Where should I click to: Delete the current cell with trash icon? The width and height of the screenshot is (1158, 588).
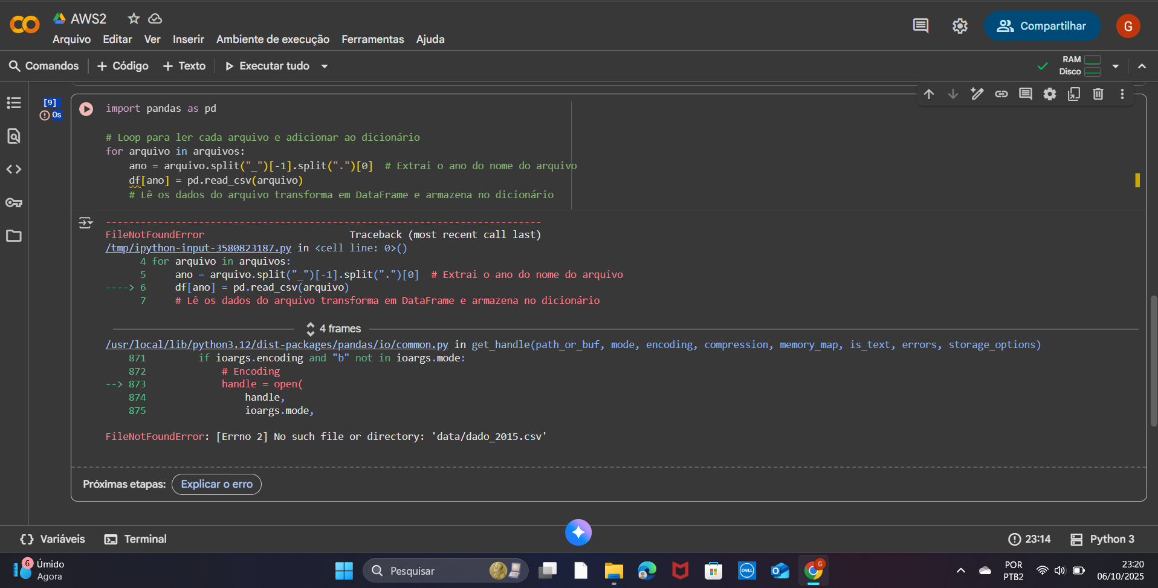(1098, 94)
